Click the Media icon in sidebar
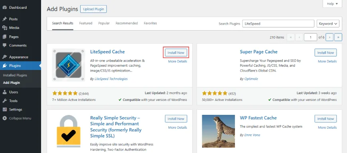The height and width of the screenshot is (153, 347). coord(4,28)
